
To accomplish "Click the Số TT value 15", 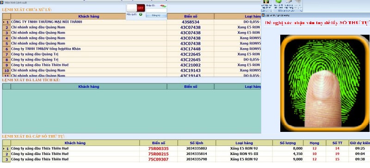I will click(x=337, y=159).
